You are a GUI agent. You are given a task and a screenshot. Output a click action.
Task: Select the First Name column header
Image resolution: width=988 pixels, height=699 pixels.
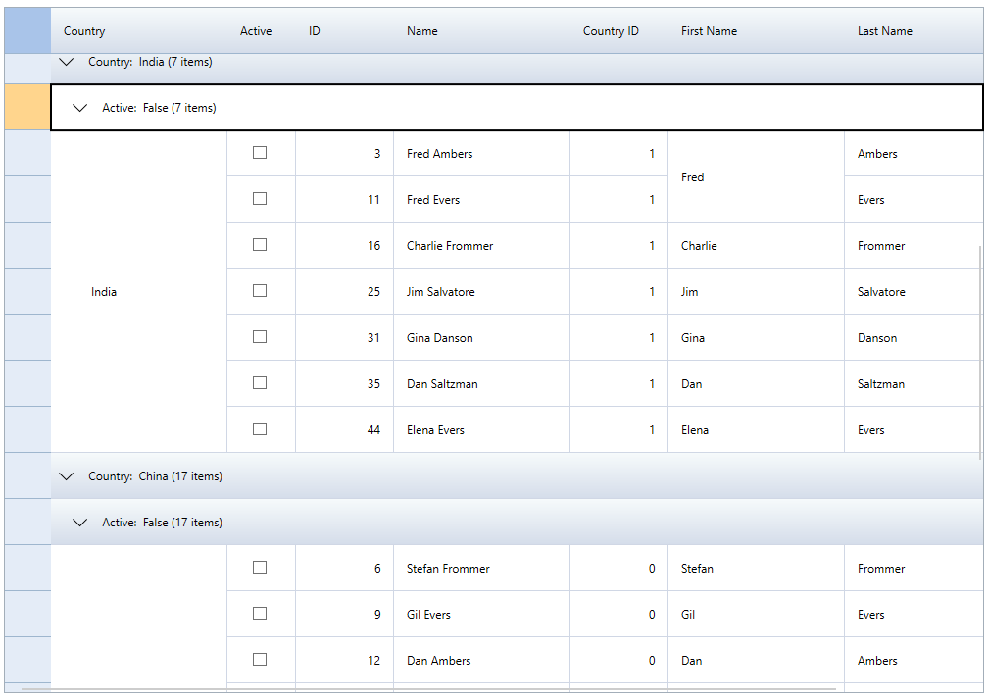709,31
